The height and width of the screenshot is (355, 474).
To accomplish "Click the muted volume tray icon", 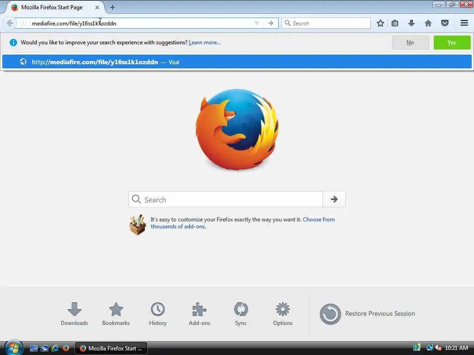I will (438, 348).
